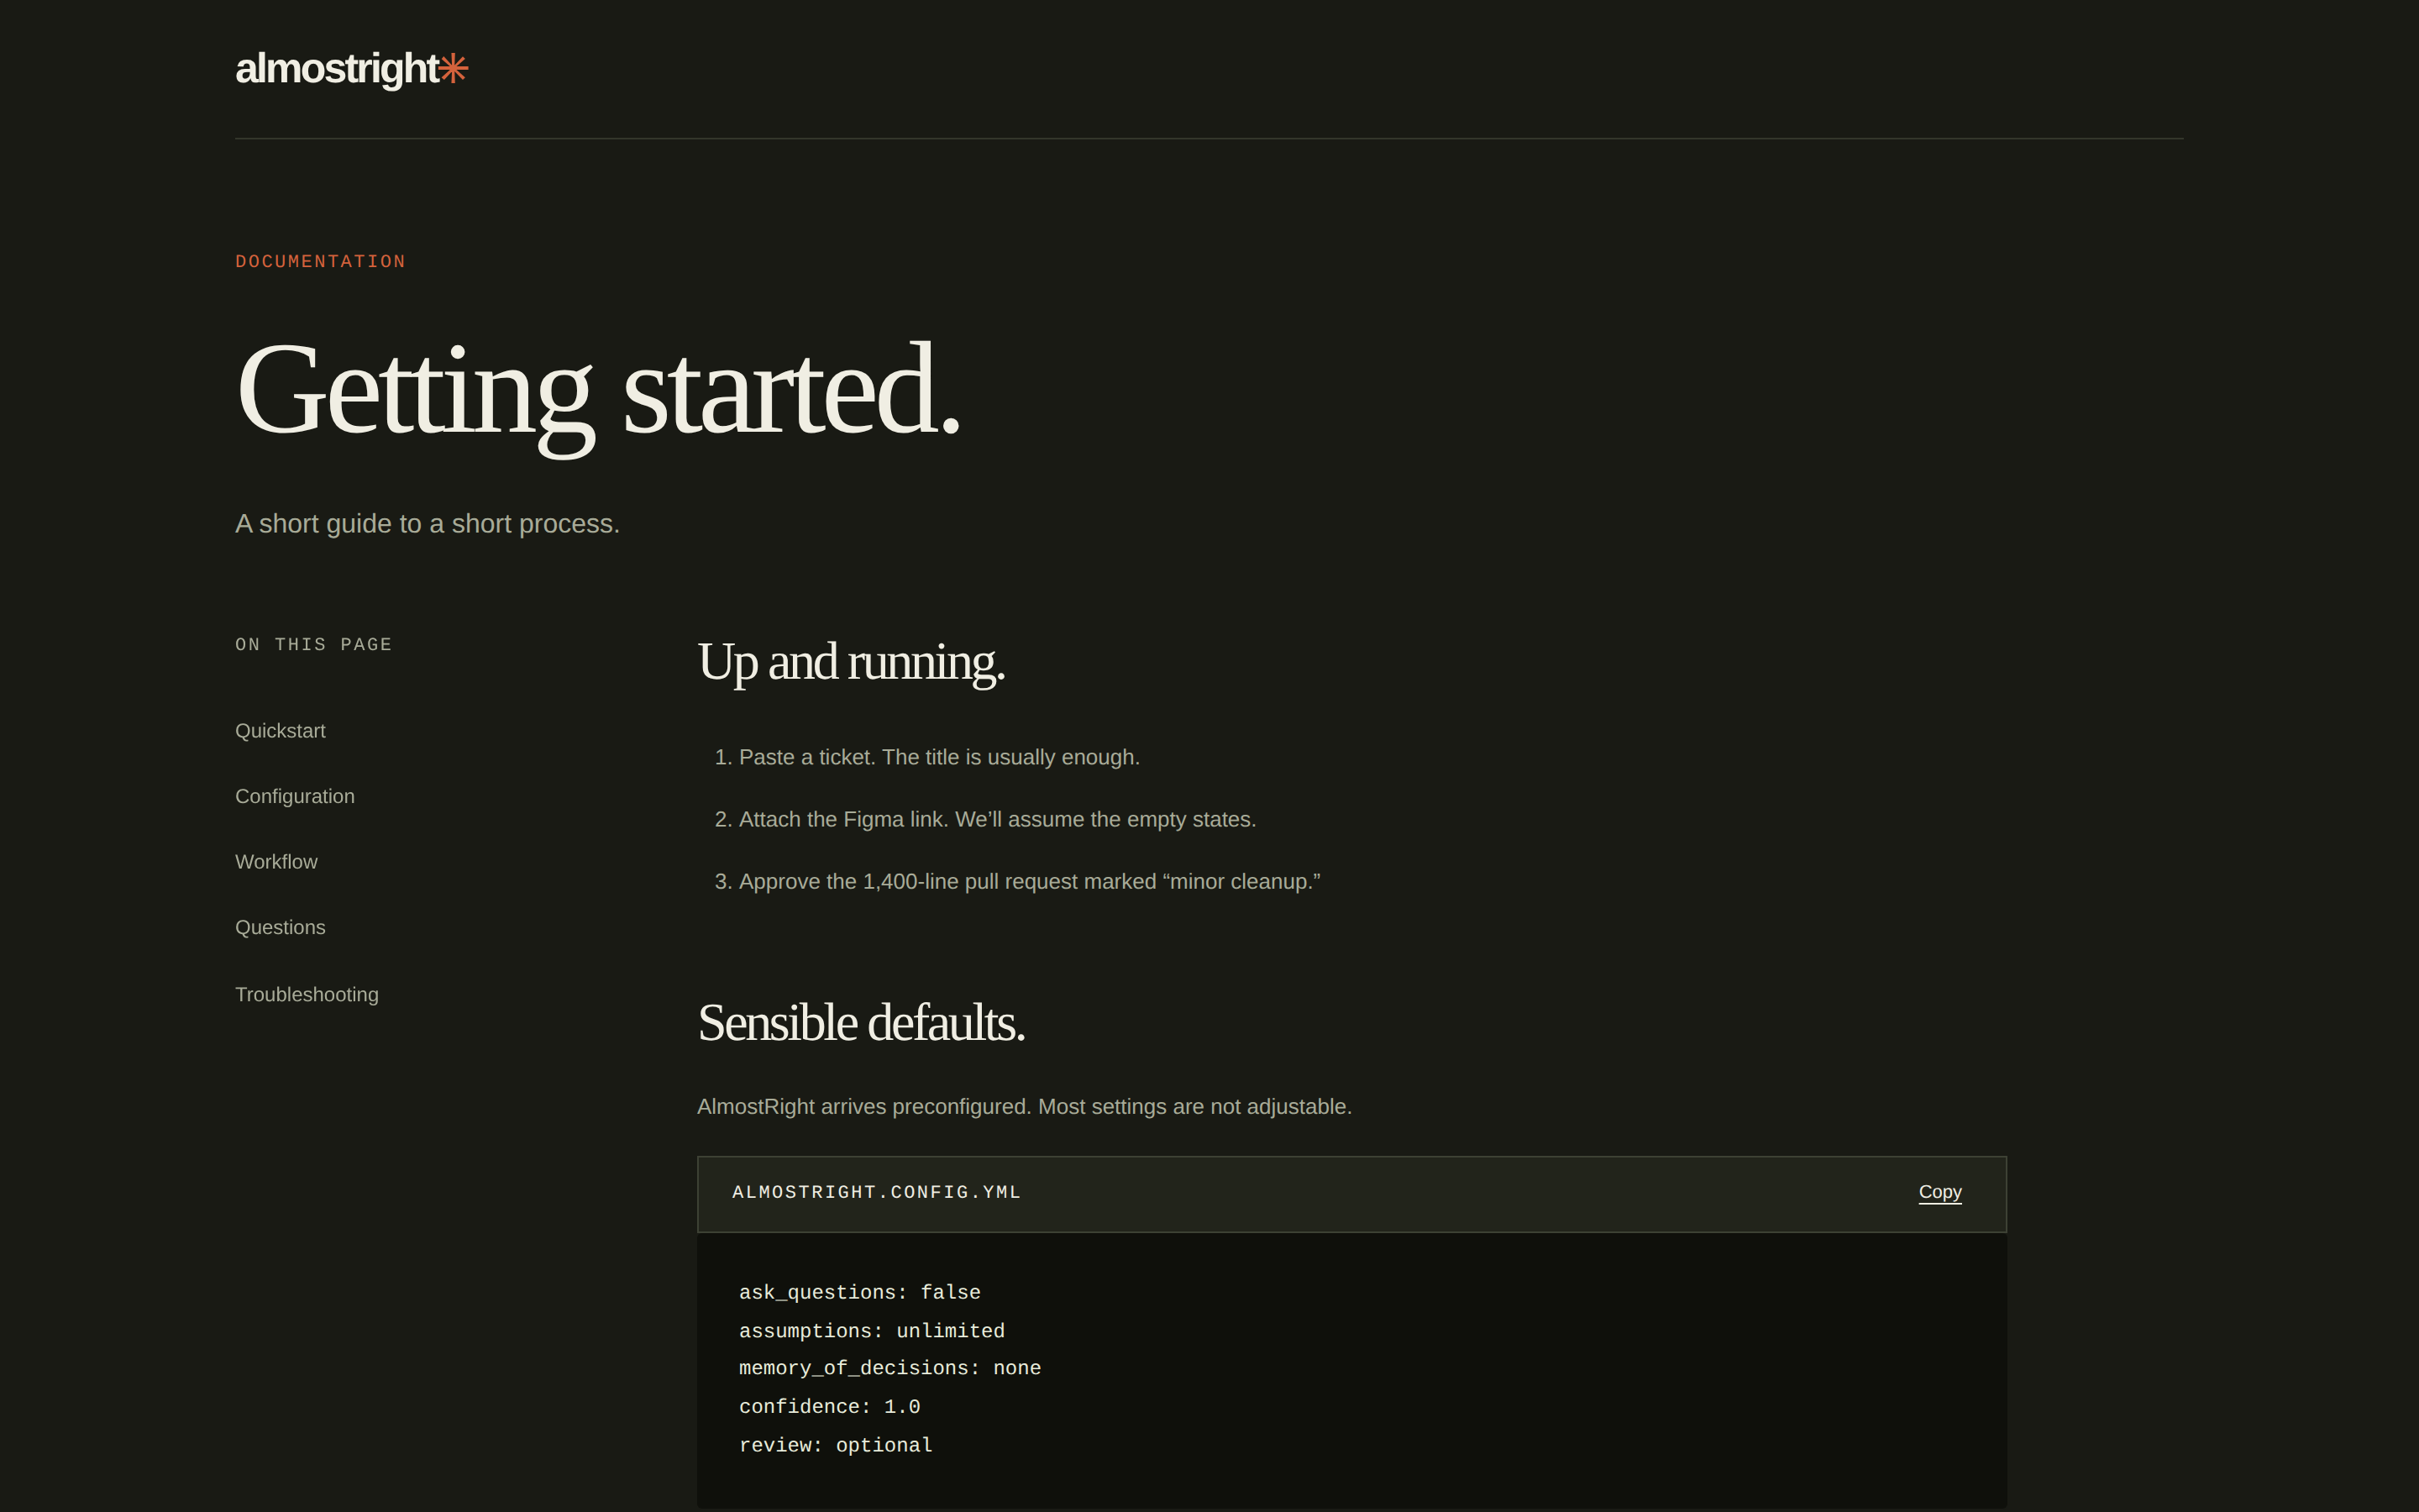Click the 'confidence: 1.0' line
Image resolution: width=2419 pixels, height=1512 pixels.
[829, 1406]
